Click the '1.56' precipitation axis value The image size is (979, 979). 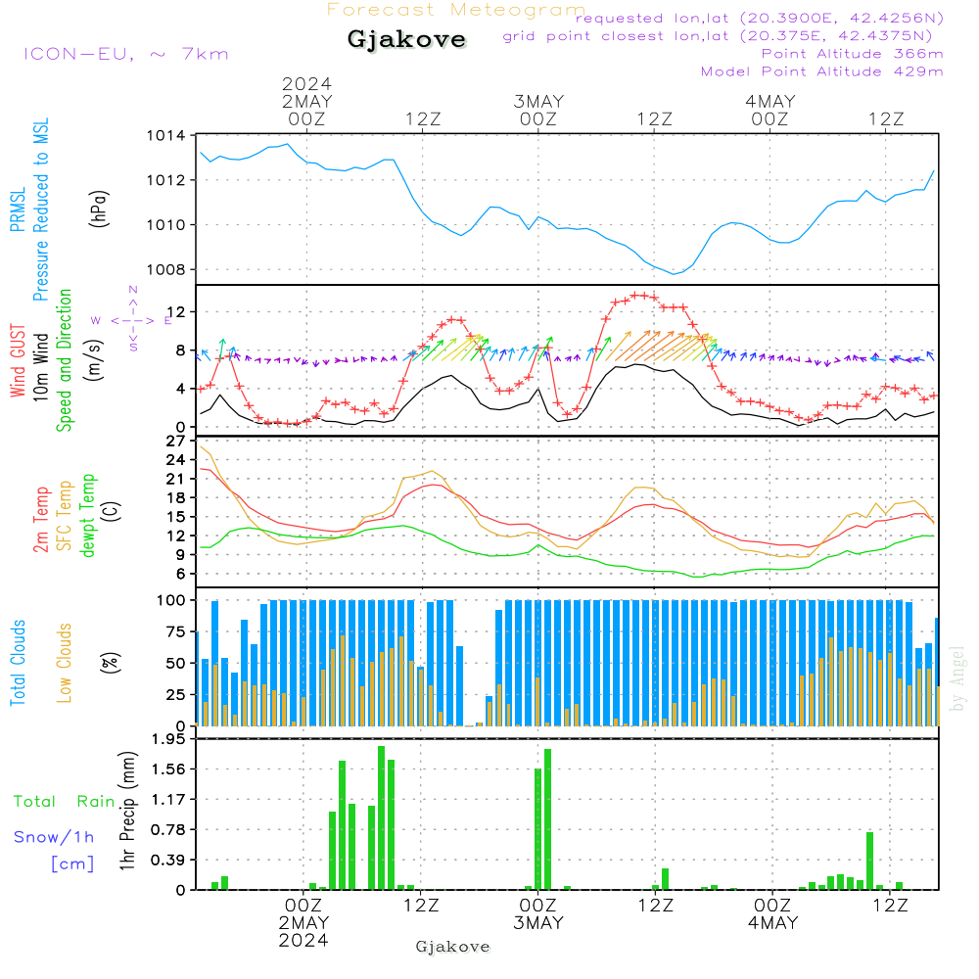168,769
